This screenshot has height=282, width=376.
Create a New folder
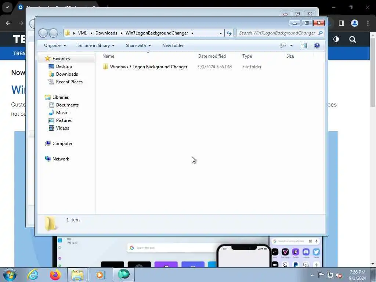173,46
